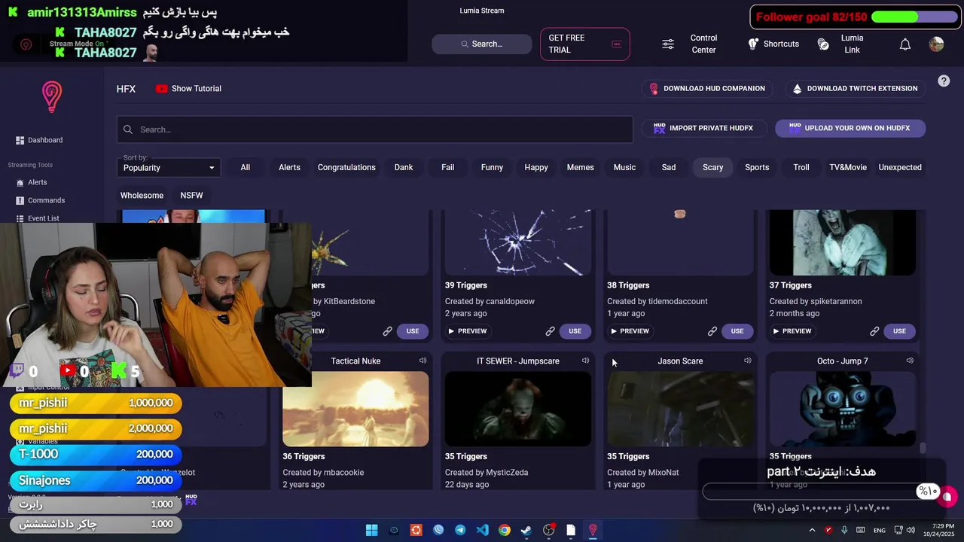Open Visual Studio Code from the taskbar

click(x=482, y=530)
